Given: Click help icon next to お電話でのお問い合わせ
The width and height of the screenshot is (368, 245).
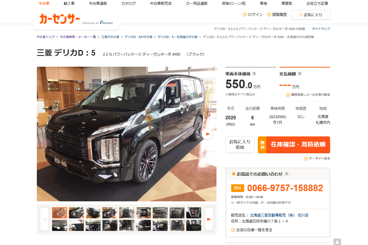Looking at the screenshot, I should coord(287,174).
